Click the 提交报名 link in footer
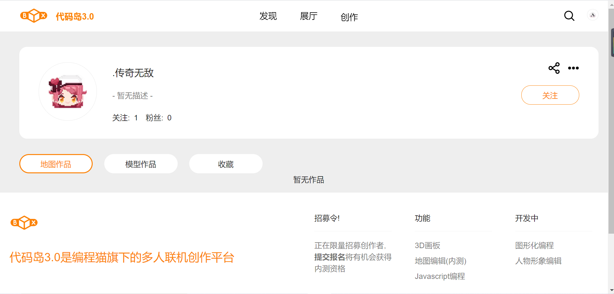 point(330,257)
